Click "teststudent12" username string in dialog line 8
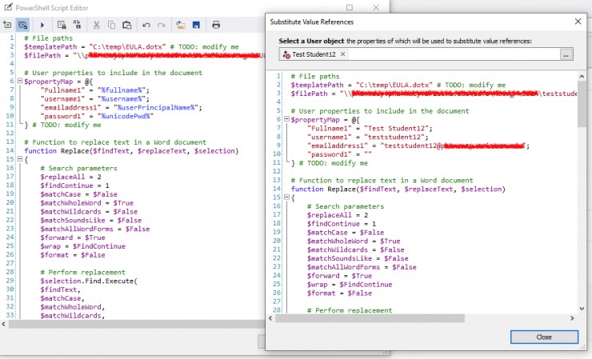 pyautogui.click(x=394, y=137)
